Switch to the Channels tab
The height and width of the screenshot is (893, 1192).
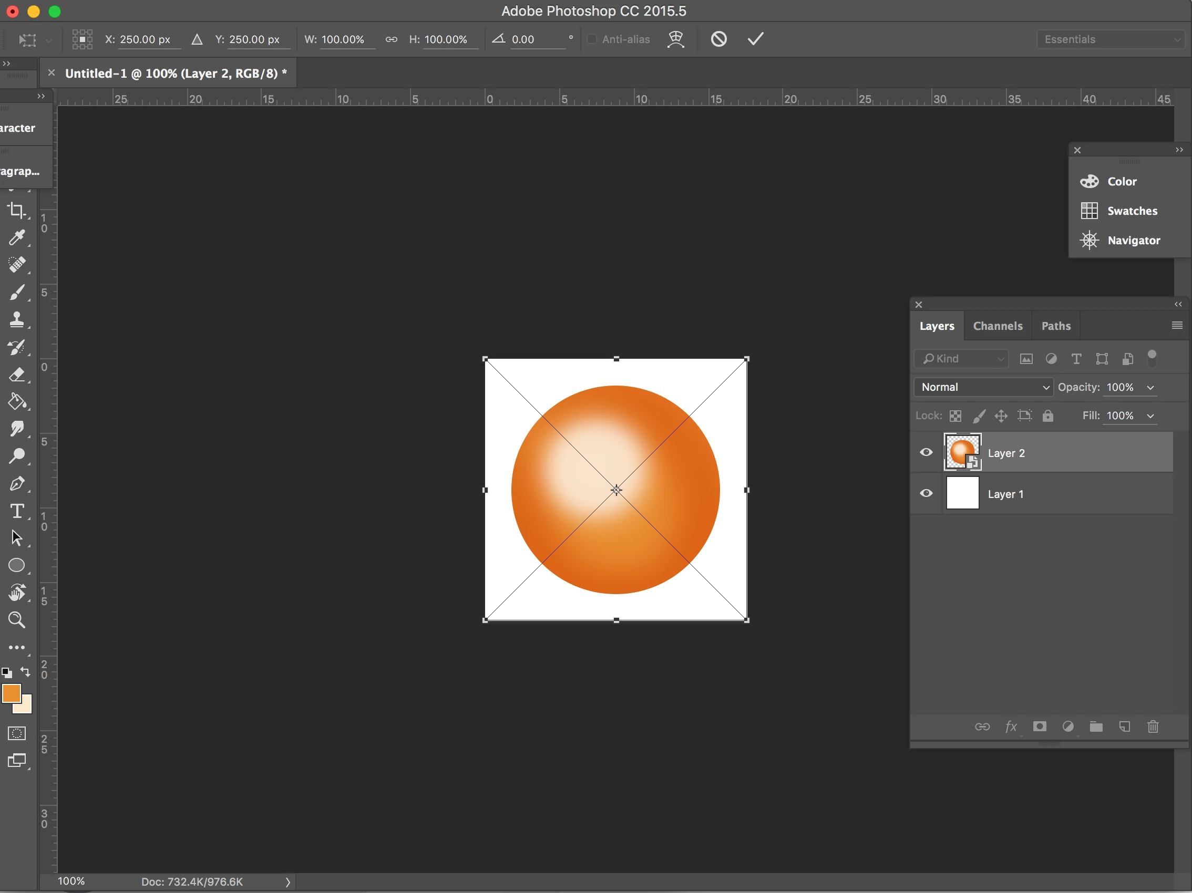pos(998,326)
